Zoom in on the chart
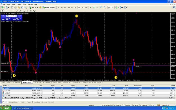Screen dimensions: 176x110 [101, 8]
